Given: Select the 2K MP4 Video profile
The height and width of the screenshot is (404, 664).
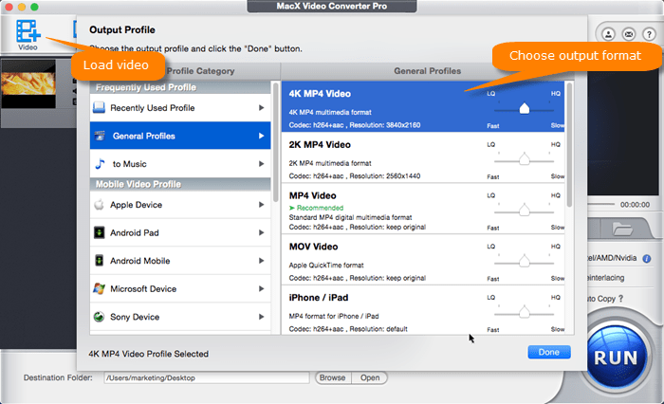Looking at the screenshot, I should (x=423, y=157).
